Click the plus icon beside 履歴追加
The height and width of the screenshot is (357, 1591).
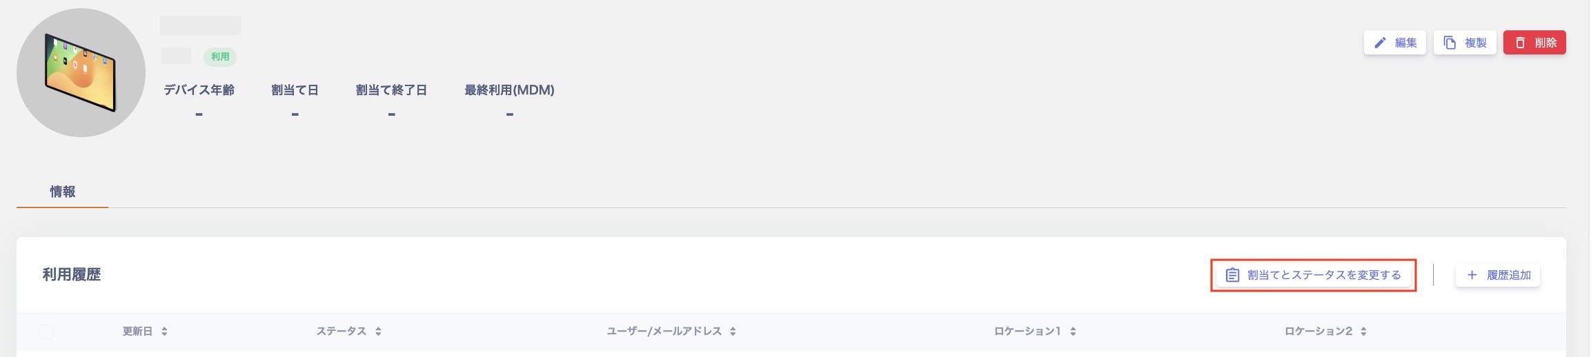click(x=1472, y=275)
